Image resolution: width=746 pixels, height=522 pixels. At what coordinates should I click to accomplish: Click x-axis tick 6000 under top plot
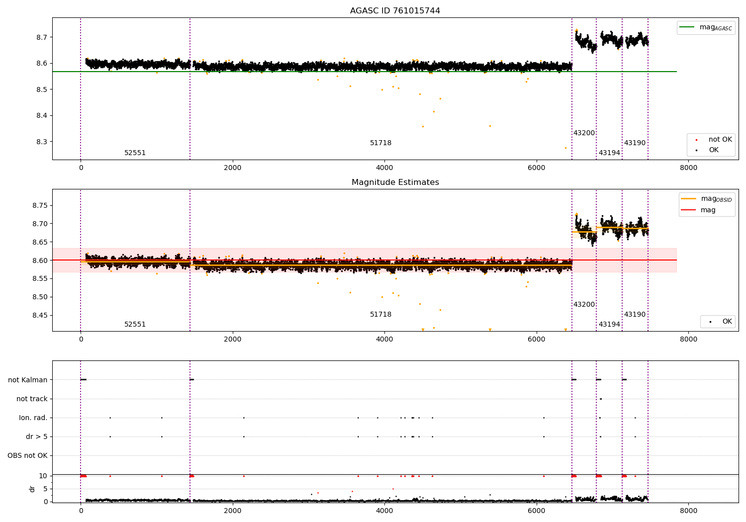[537, 168]
